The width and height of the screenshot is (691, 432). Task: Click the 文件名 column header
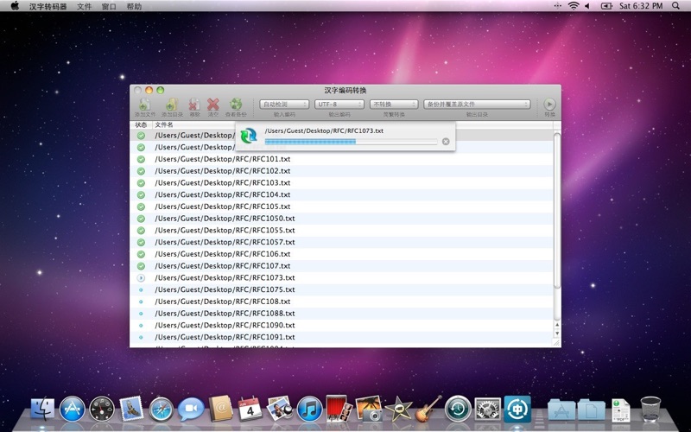pos(164,124)
